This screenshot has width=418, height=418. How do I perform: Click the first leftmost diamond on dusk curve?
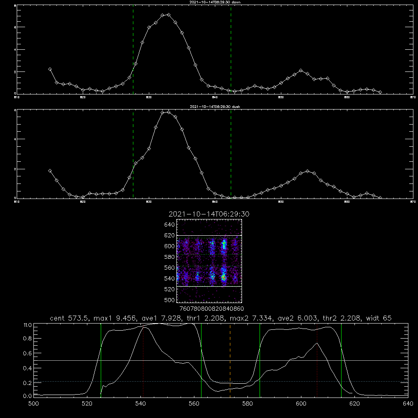(x=50, y=171)
